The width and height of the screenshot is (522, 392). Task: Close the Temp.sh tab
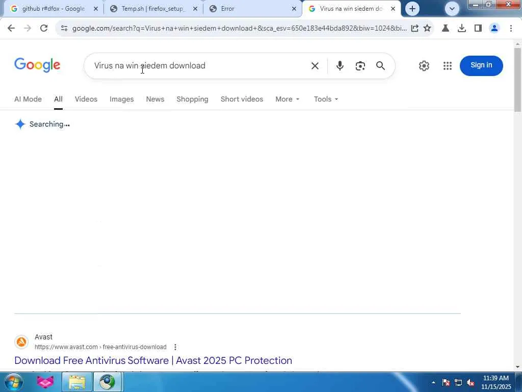[195, 9]
